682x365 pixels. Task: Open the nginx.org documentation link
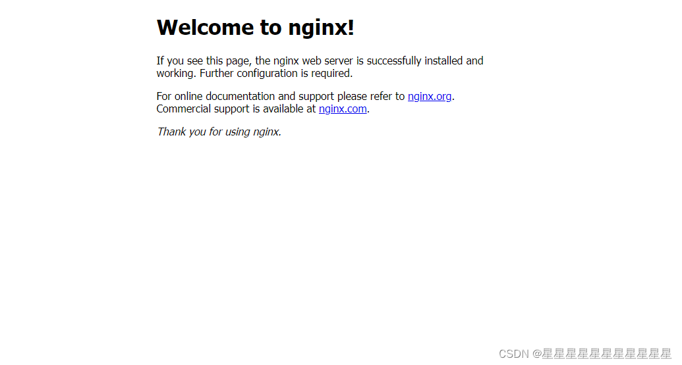429,97
